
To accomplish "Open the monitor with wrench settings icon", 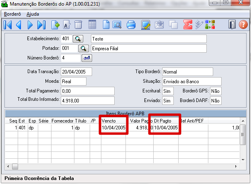I will pos(146,25).
